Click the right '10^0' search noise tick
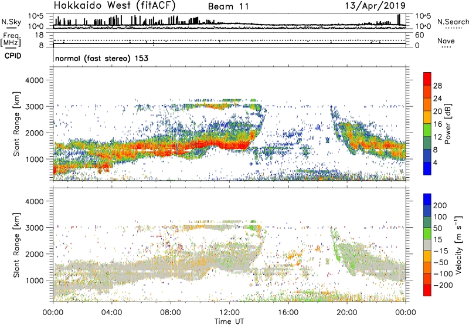 click(x=423, y=26)
